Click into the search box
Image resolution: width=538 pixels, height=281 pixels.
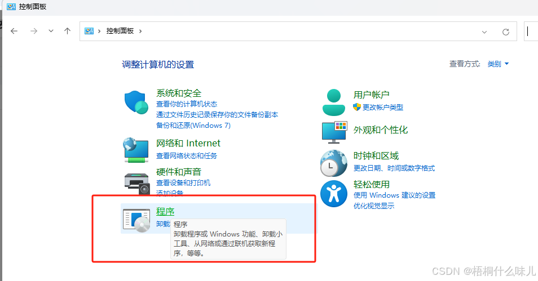[x=531, y=31]
